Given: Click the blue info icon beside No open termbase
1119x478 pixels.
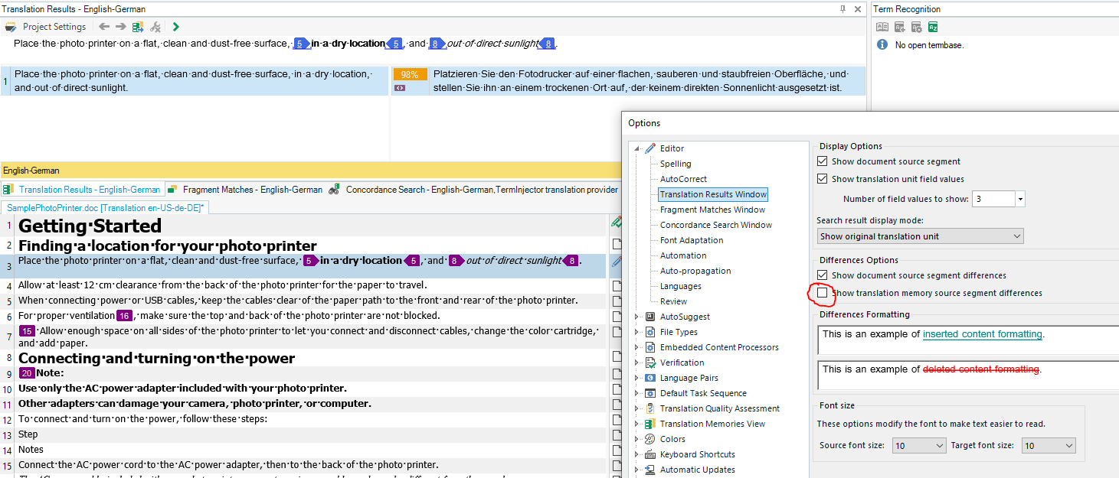Looking at the screenshot, I should coord(882,45).
